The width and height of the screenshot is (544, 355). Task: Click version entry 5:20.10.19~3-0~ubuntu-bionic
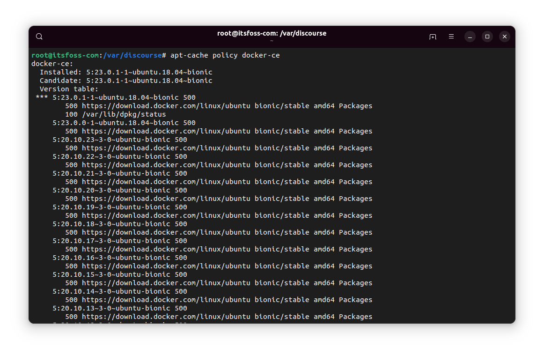(x=119, y=207)
